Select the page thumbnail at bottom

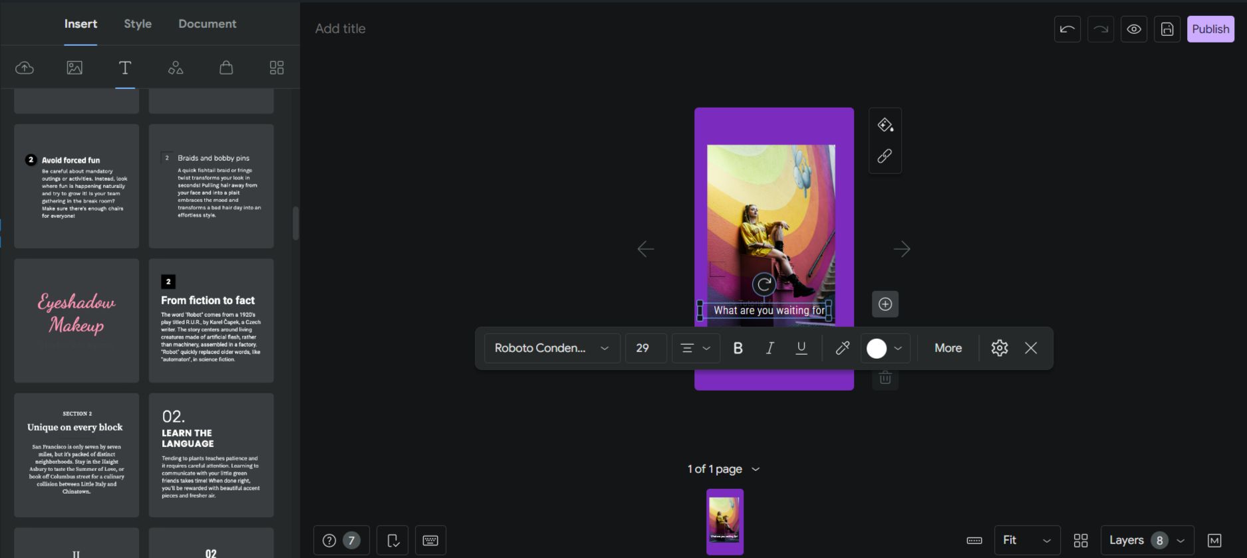tap(725, 521)
